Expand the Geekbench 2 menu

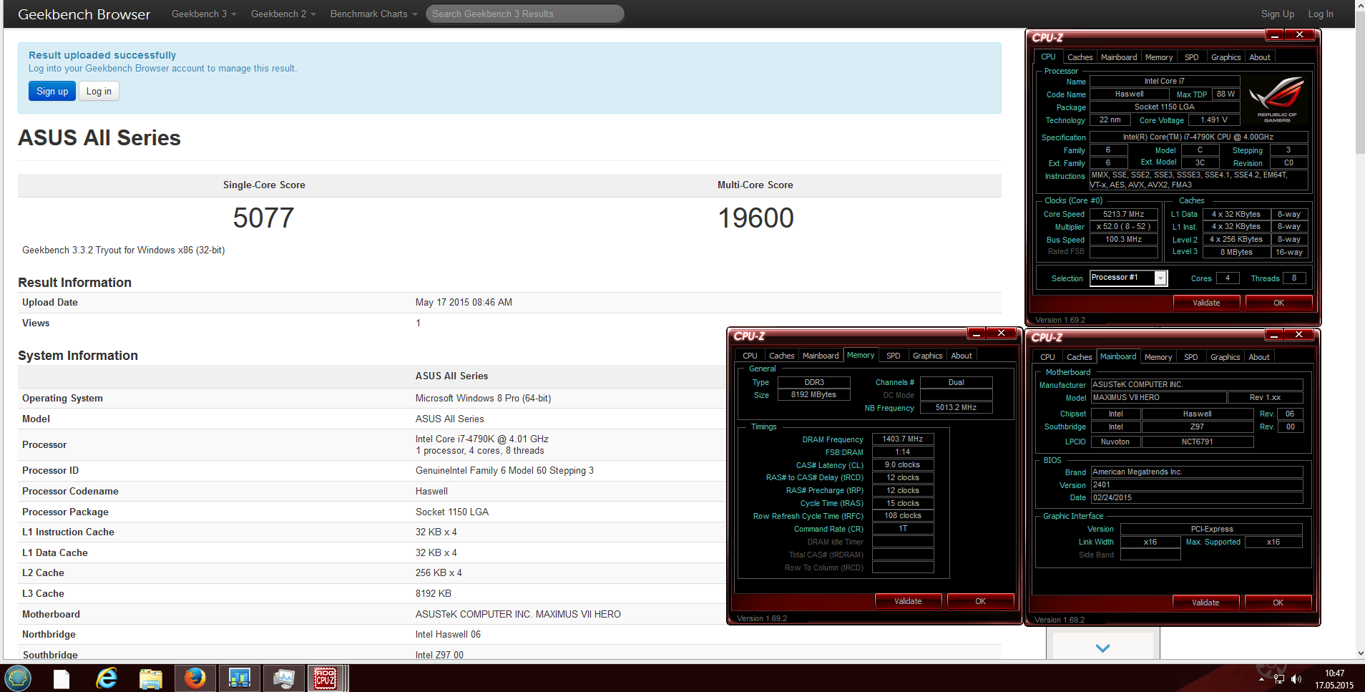[283, 14]
